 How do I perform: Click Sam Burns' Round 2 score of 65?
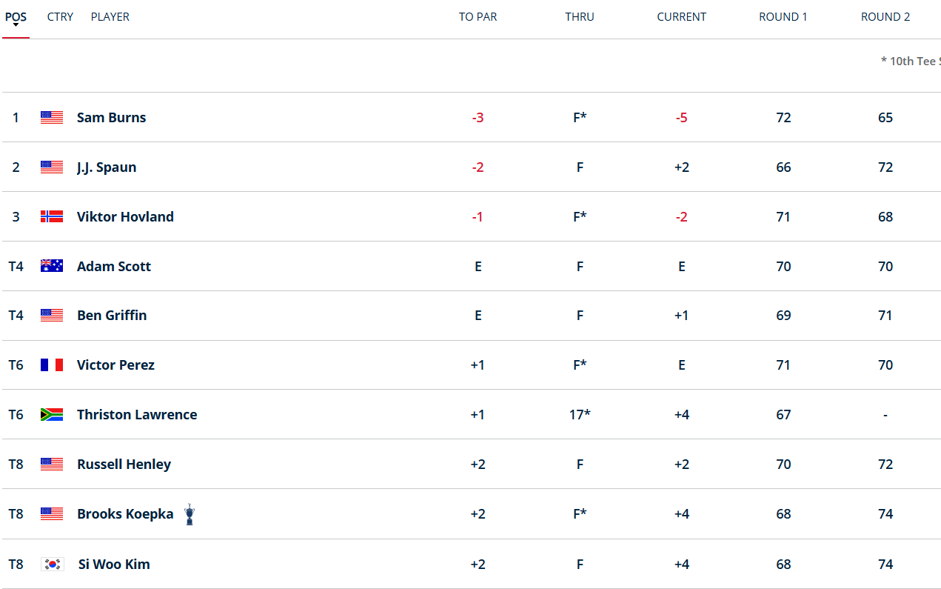coord(885,117)
